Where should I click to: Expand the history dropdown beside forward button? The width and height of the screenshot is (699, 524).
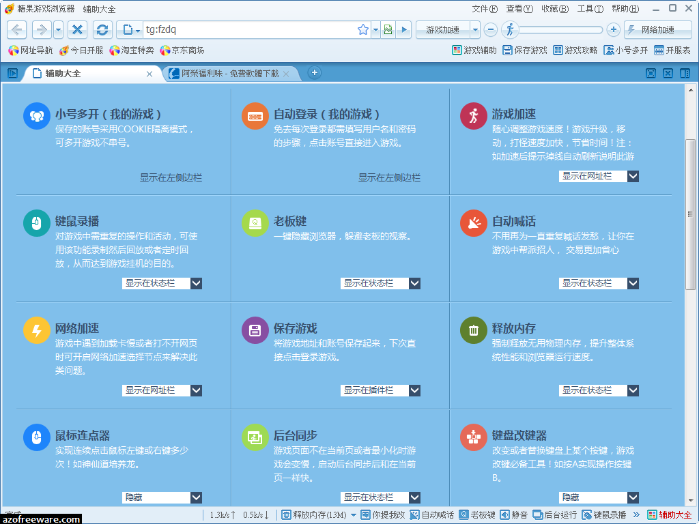click(59, 30)
